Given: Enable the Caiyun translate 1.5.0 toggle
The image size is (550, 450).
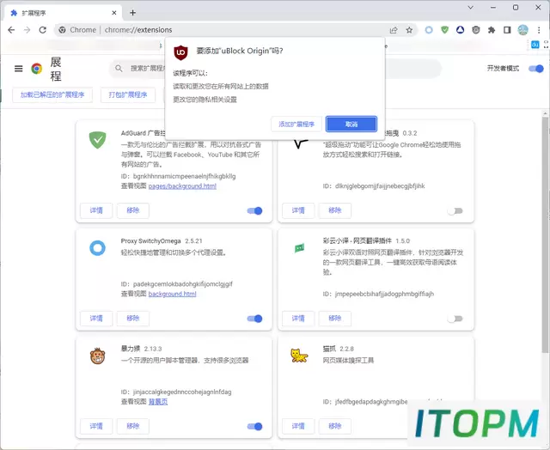Looking at the screenshot, I should tap(455, 319).
